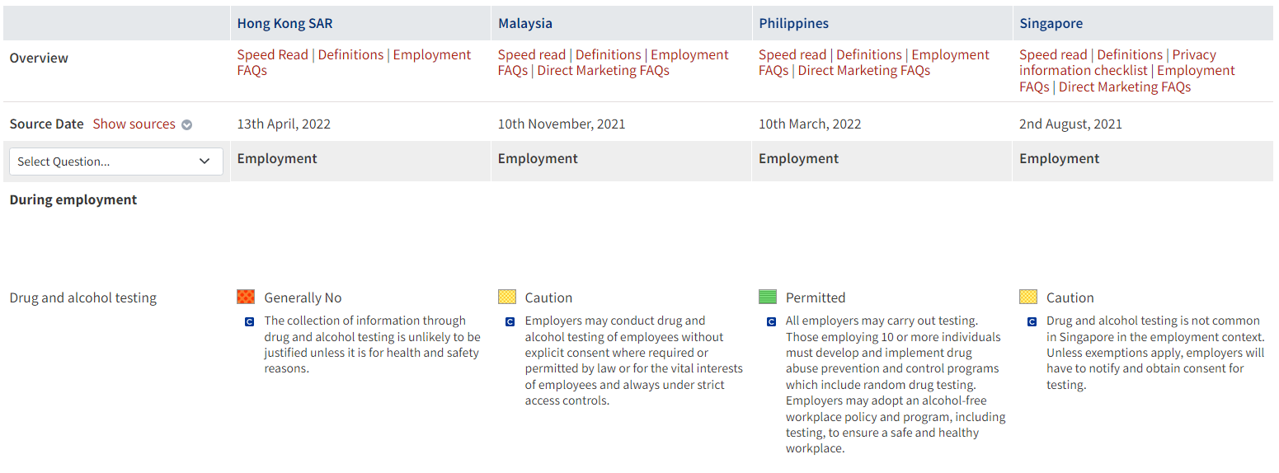
Task: Open the Select Question dropdown
Action: [x=115, y=162]
